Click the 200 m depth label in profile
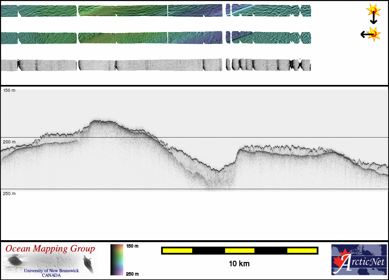Viewport: 389px width, 280px height. tap(9, 142)
